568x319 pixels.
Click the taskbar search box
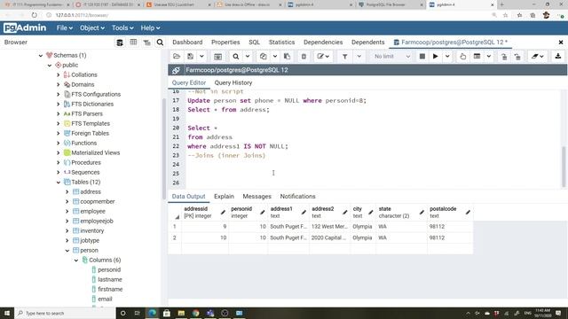pyautogui.click(x=65, y=313)
